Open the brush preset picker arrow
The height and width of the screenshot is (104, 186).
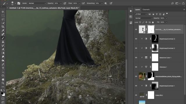15,3
